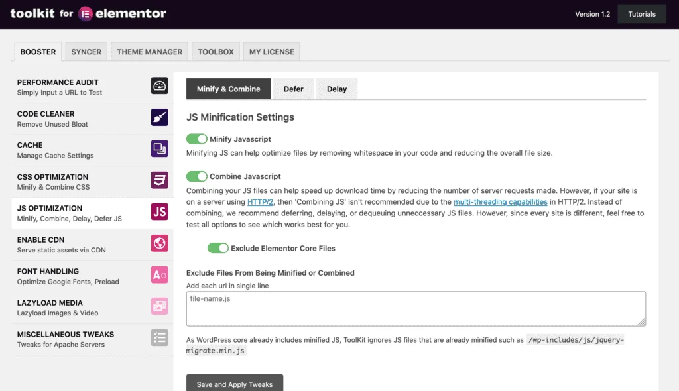Open the Toolbox tab
This screenshot has width=679, height=391.
215,51
